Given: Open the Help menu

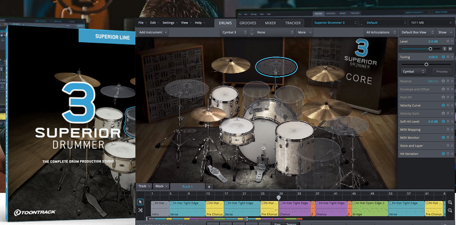Looking at the screenshot, I should pos(200,23).
